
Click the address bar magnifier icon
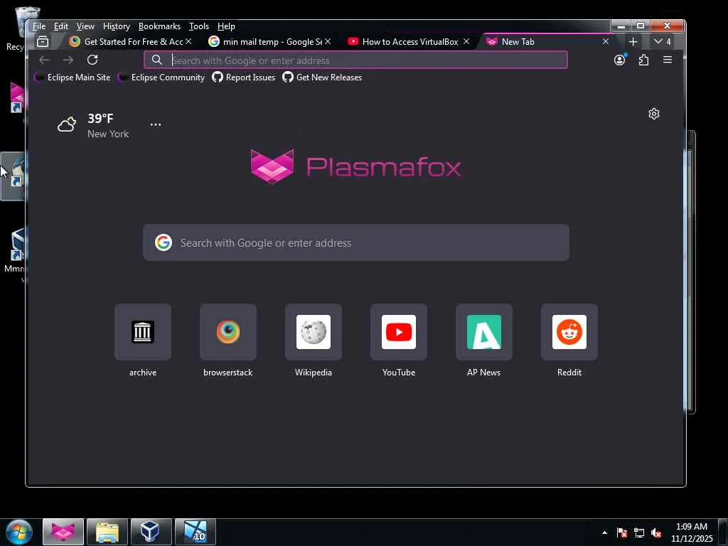click(157, 60)
